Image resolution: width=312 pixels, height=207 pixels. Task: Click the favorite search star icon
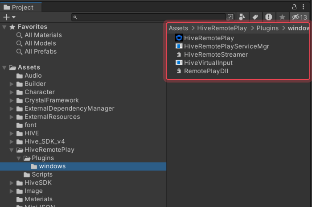(x=282, y=17)
